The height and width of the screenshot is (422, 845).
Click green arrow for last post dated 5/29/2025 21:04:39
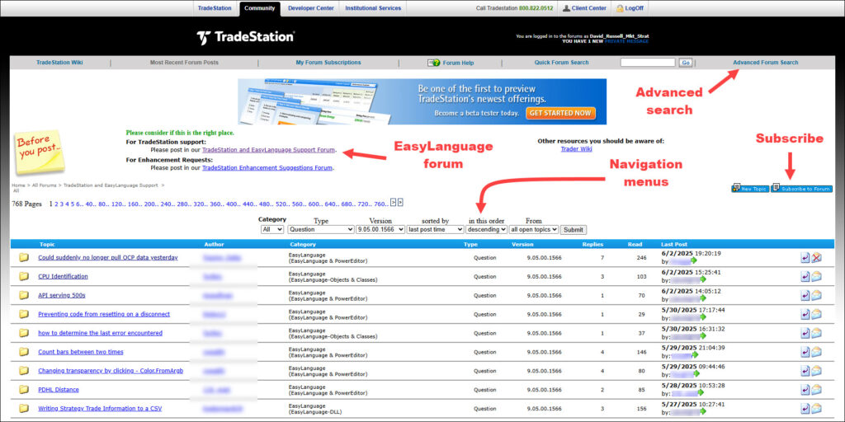696,354
